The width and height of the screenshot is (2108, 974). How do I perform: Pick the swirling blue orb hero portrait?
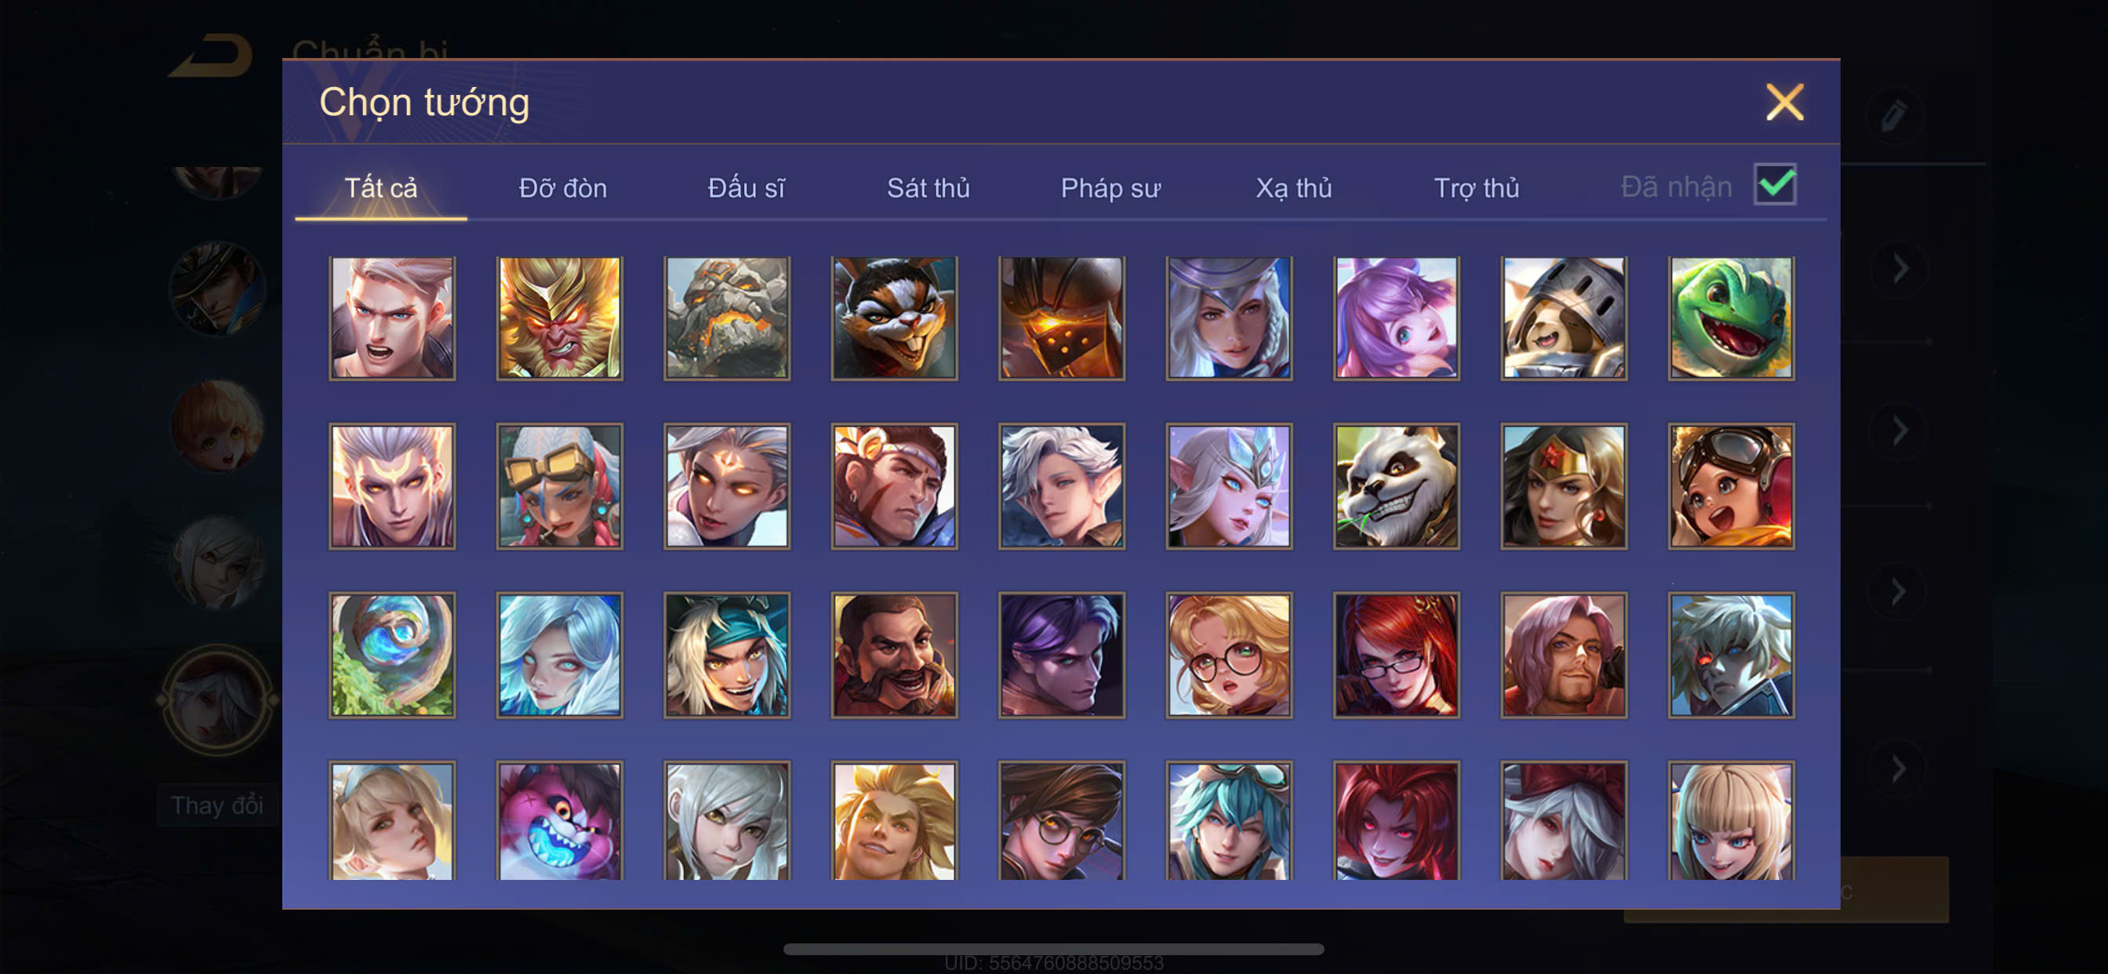[x=392, y=655]
